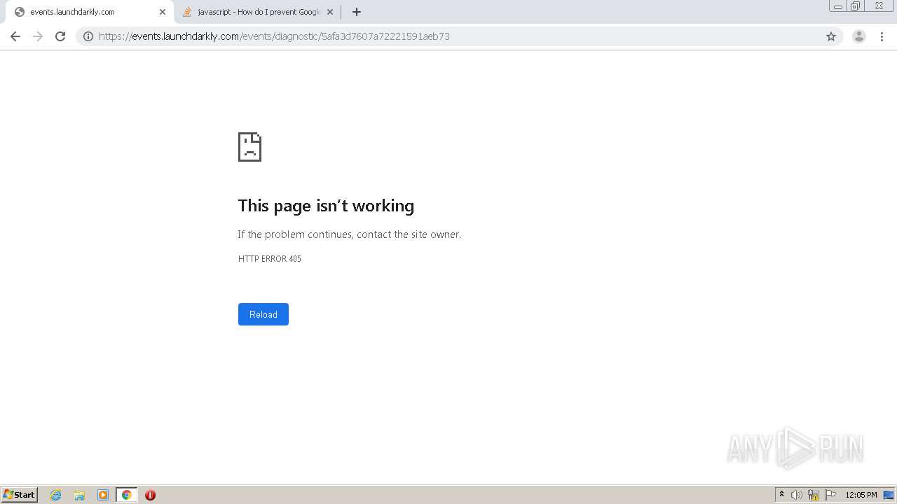
Task: Open a new tab with plus button
Action: pyautogui.click(x=357, y=12)
